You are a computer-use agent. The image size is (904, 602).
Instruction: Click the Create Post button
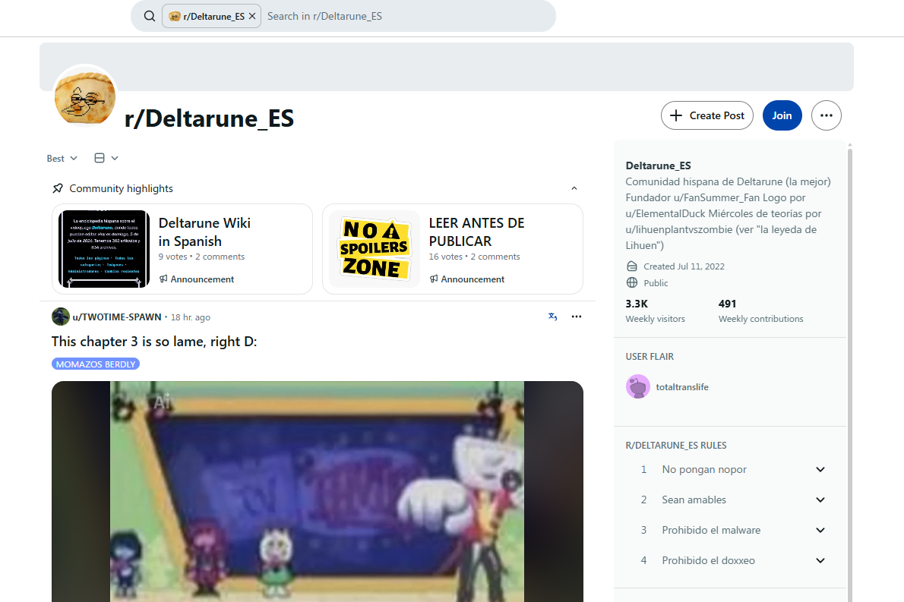706,115
